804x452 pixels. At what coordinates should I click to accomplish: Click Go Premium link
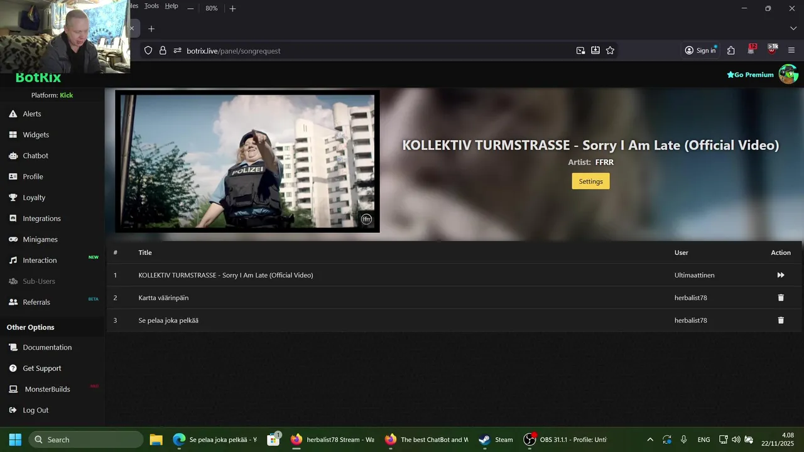click(x=750, y=75)
